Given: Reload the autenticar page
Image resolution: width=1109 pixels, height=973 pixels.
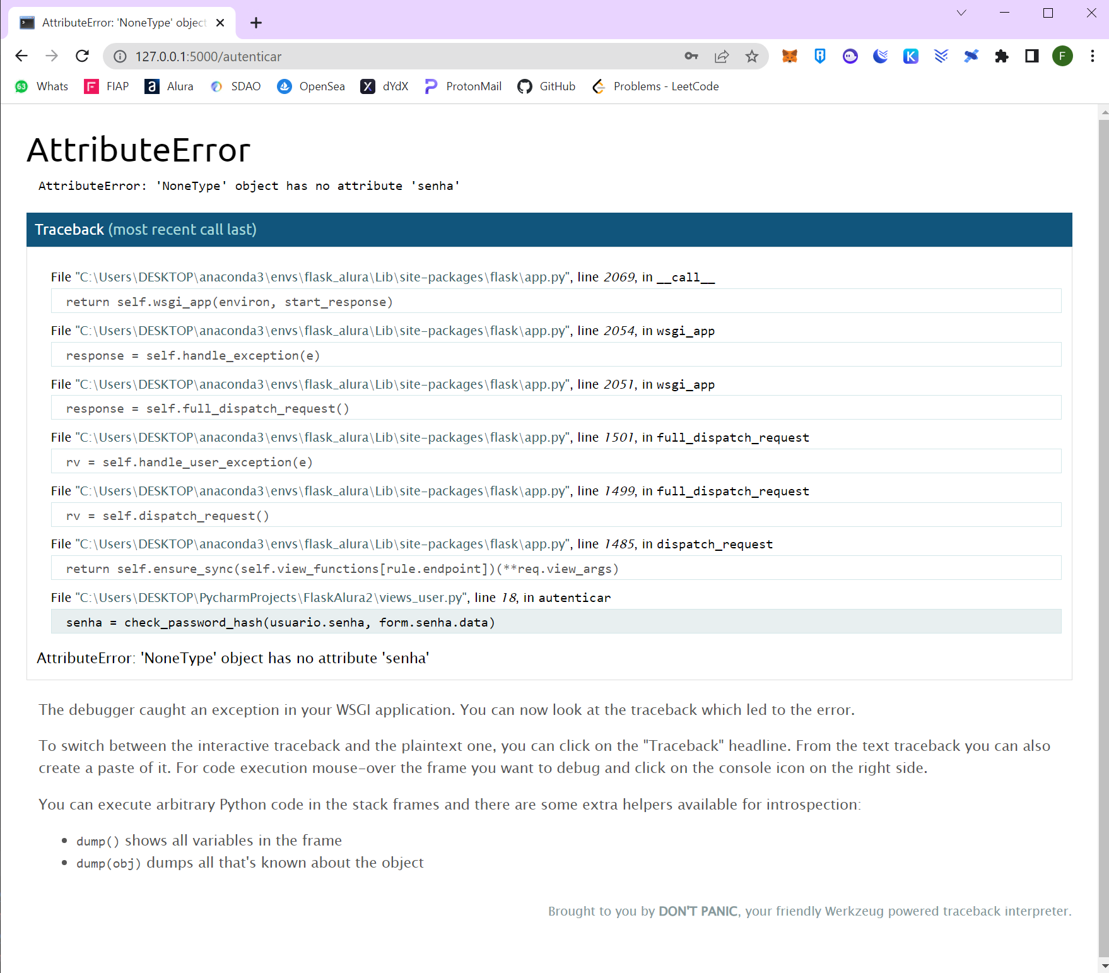Looking at the screenshot, I should [82, 56].
